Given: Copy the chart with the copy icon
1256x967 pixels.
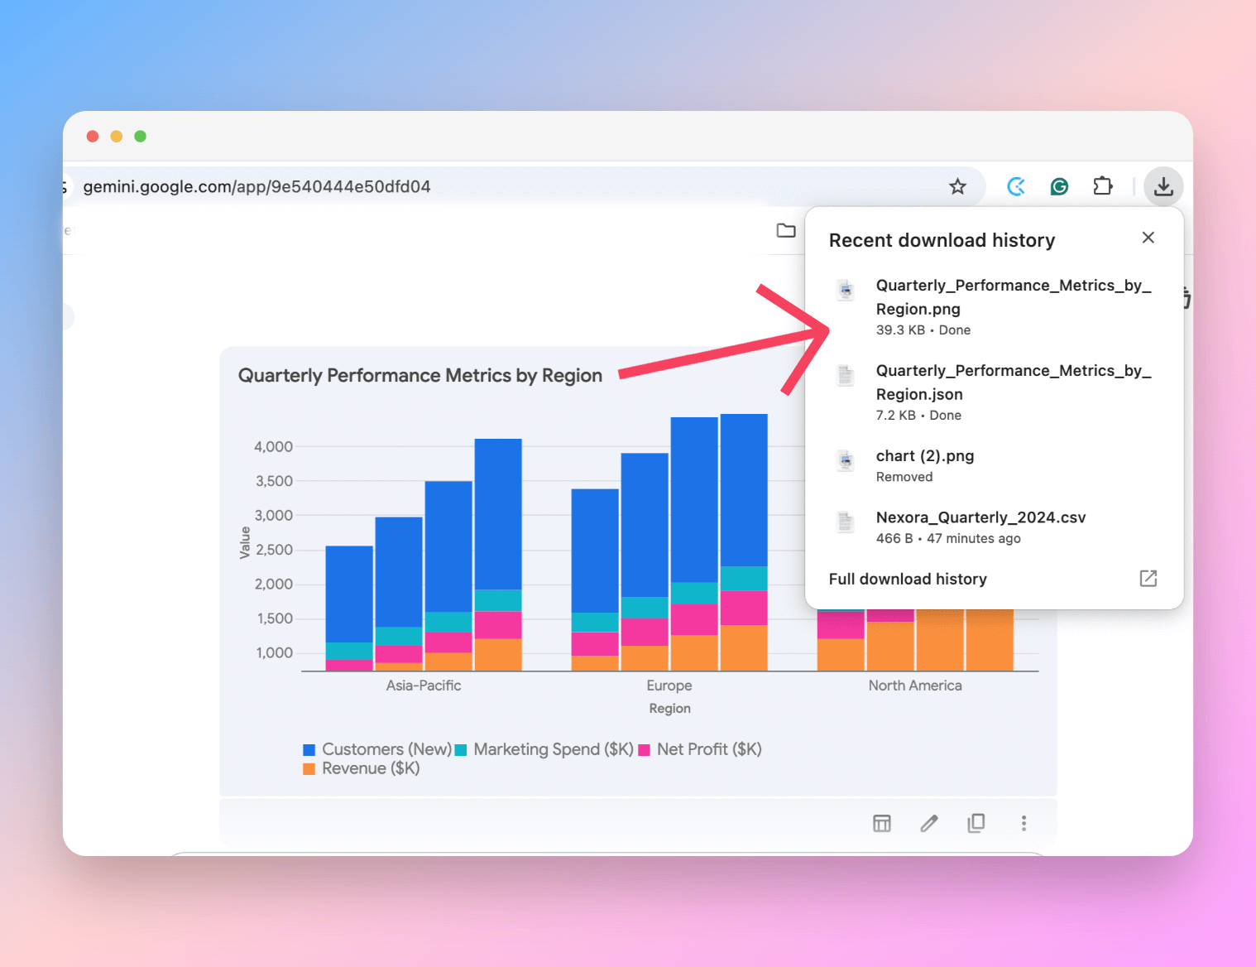Looking at the screenshot, I should click(976, 823).
